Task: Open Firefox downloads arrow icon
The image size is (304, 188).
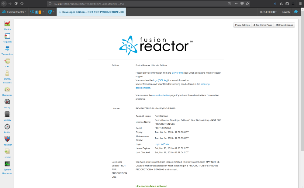Action: [275, 4]
